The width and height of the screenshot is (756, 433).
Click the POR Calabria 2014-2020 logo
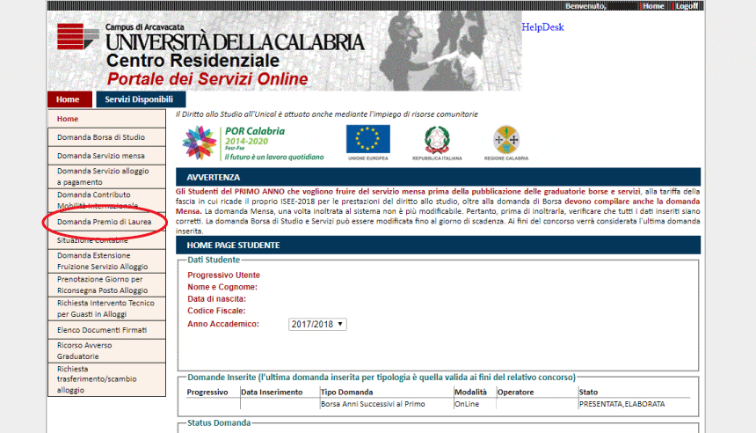[252, 143]
